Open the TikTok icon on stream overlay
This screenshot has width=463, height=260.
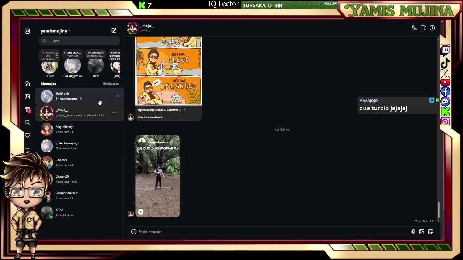pos(445,63)
